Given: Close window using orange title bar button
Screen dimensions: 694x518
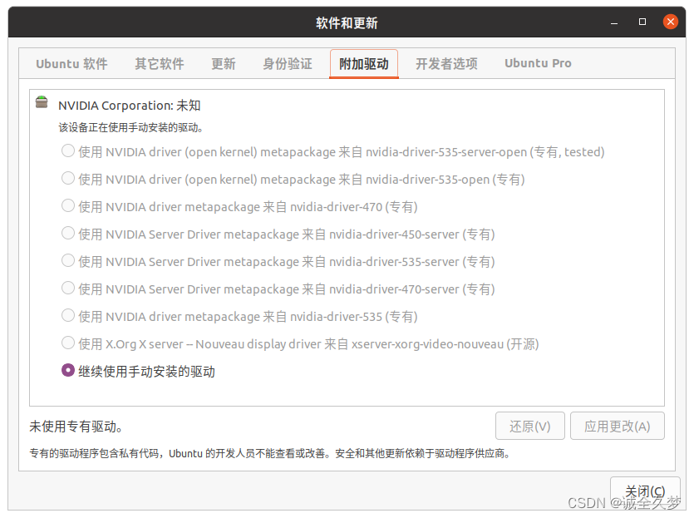Looking at the screenshot, I should (x=668, y=22).
